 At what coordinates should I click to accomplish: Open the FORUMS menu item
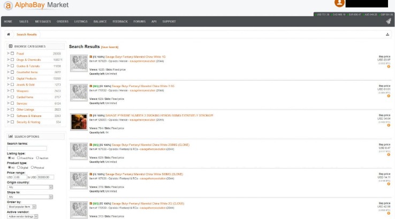tap(140, 21)
